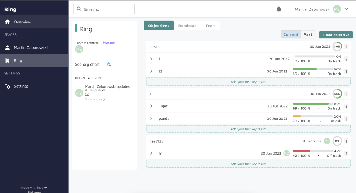This screenshot has width=356, height=193.
Task: Open the three-dot menu for test123
Action: [x=346, y=141]
